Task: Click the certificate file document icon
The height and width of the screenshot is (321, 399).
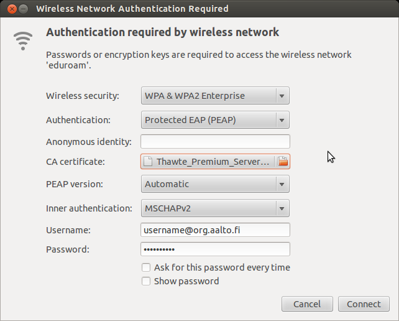Action: (x=148, y=162)
